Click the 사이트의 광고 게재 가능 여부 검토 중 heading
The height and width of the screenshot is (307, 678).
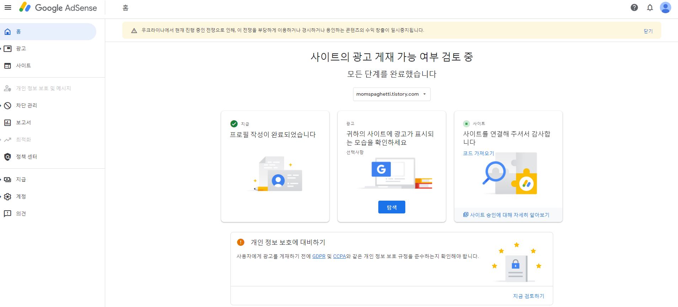(x=391, y=57)
